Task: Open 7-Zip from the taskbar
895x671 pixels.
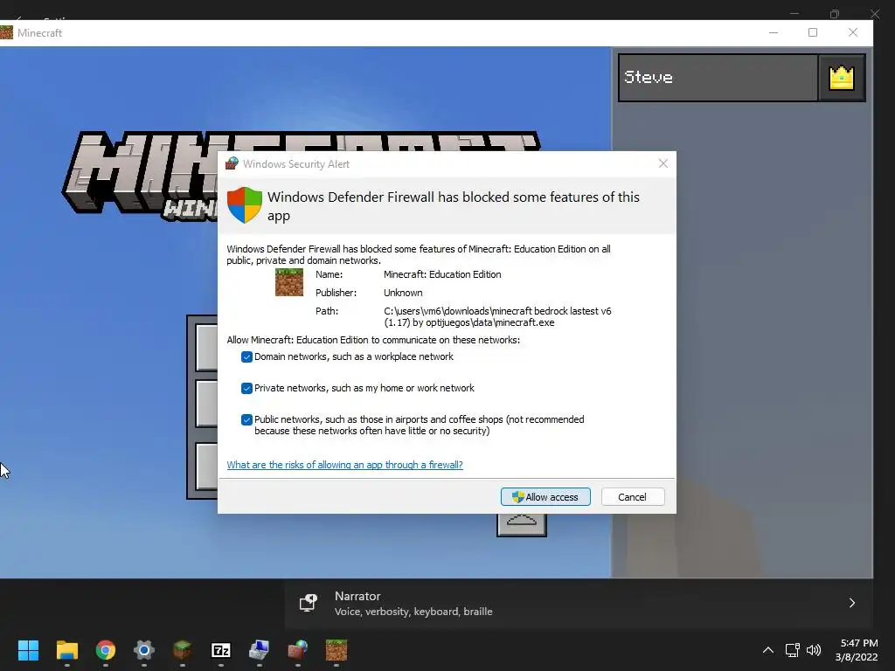Action: [221, 650]
